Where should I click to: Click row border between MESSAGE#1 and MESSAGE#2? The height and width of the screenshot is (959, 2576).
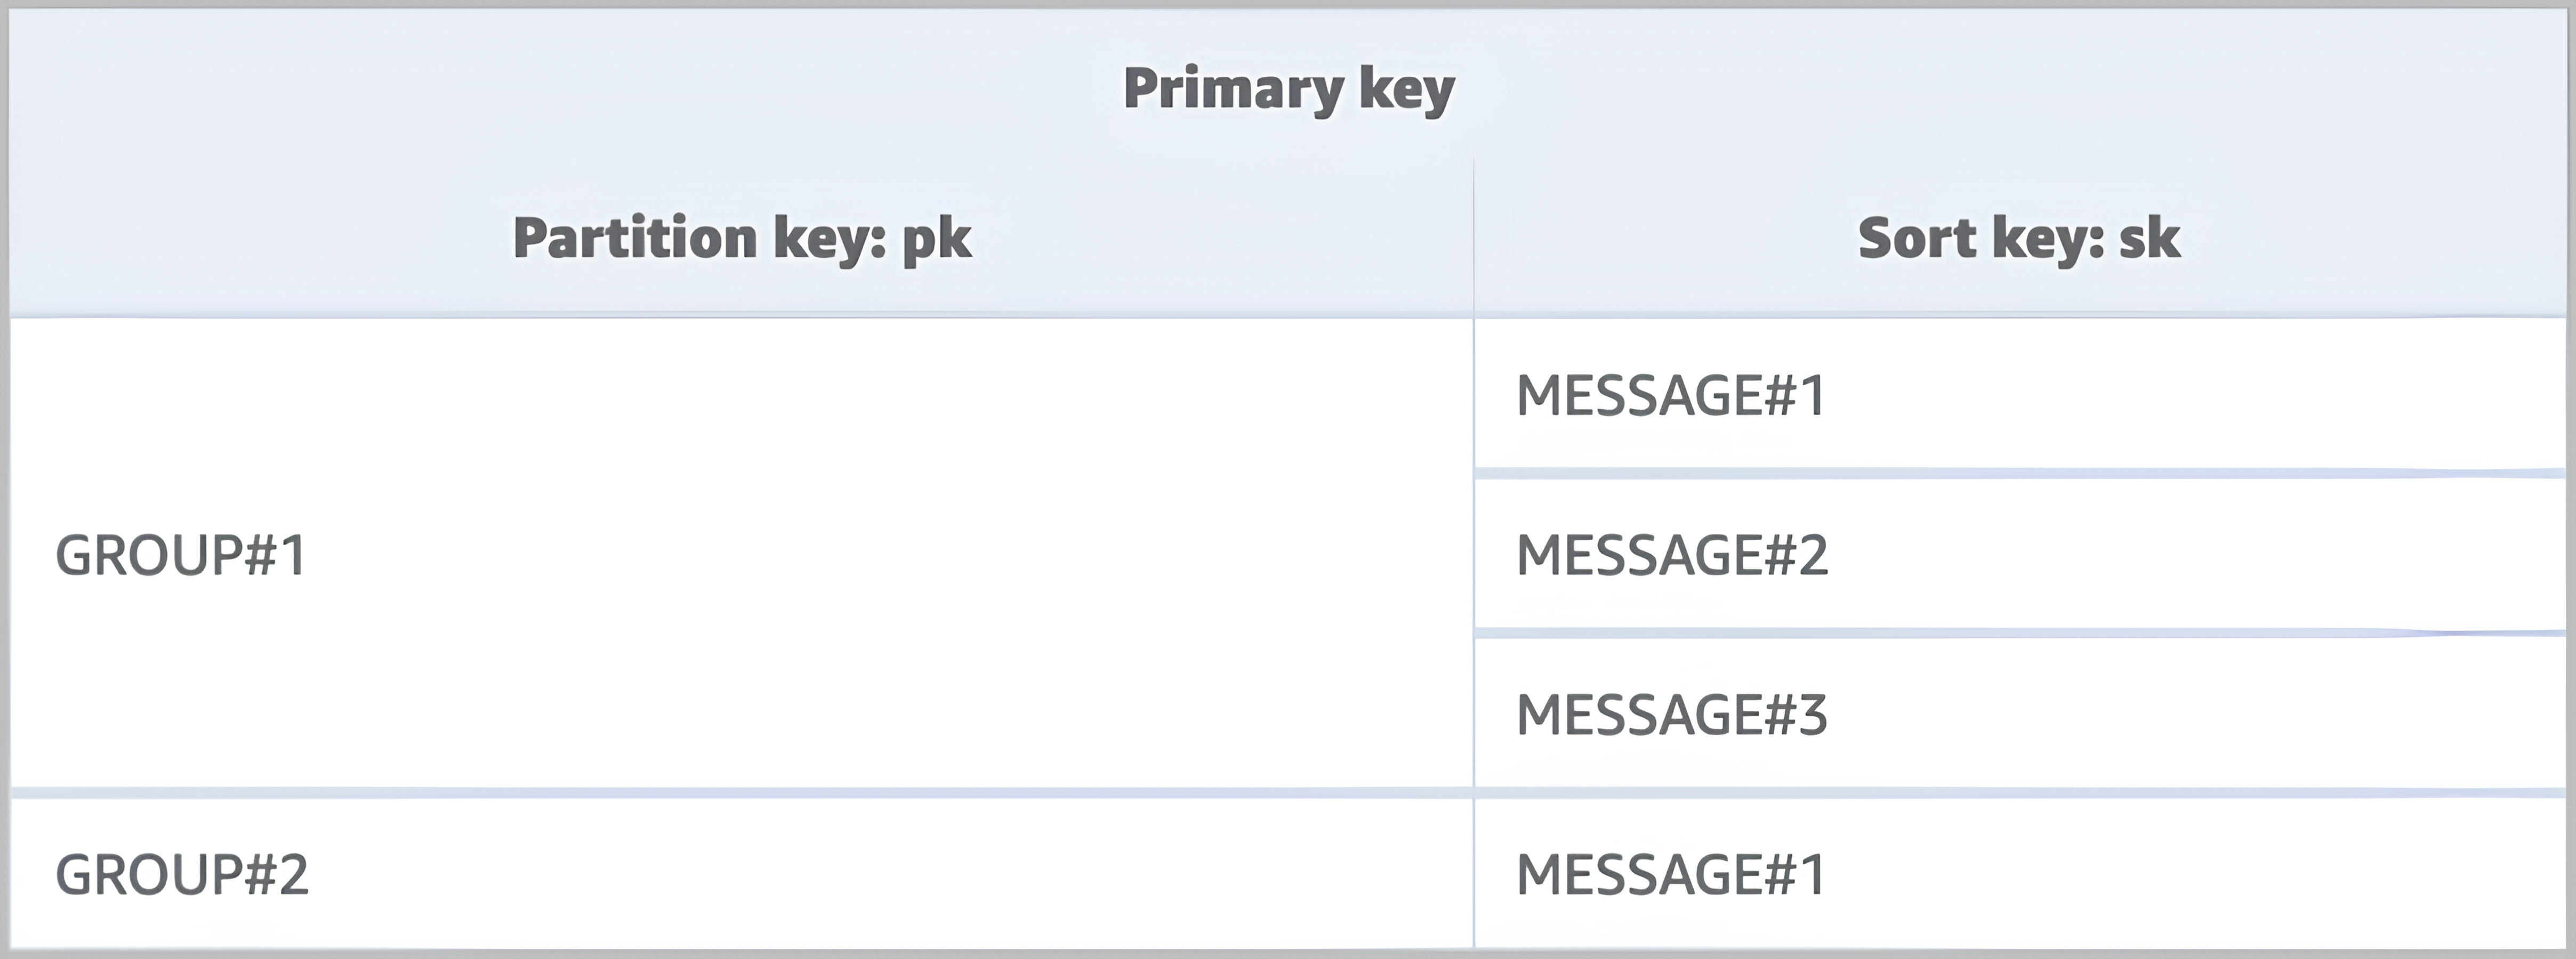(2018, 474)
